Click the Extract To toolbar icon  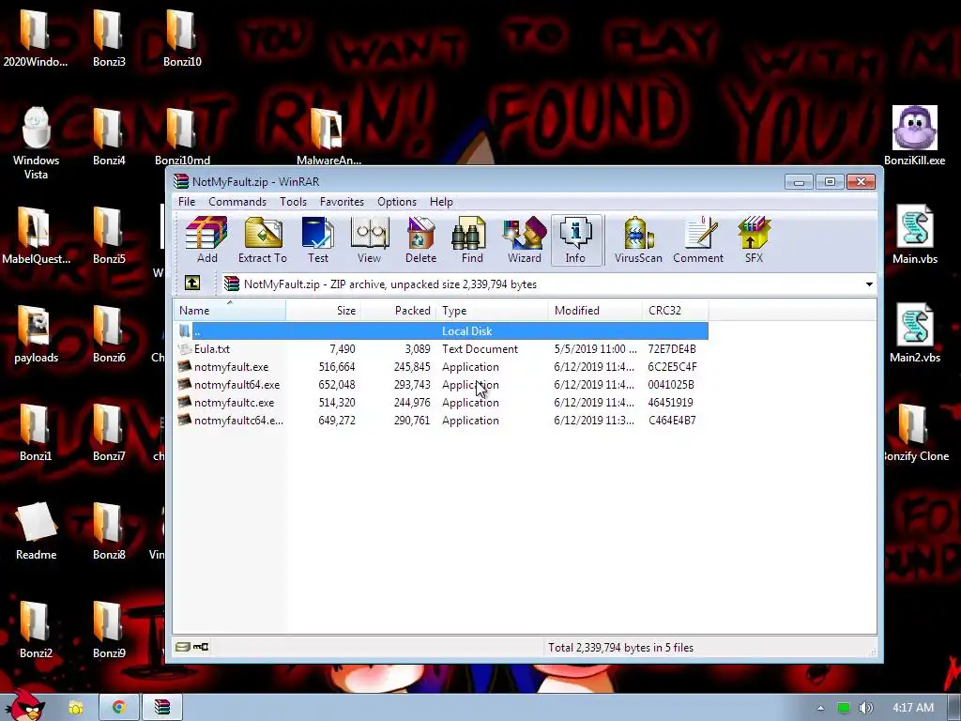point(263,240)
